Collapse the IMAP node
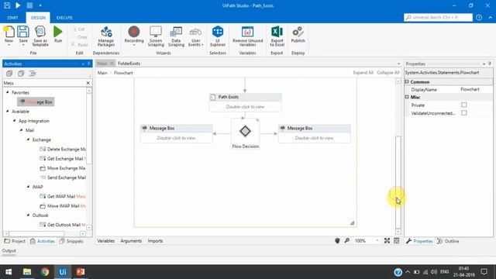 click(28, 187)
